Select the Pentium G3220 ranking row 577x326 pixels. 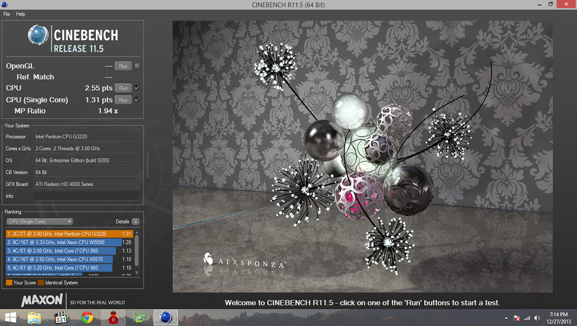(x=69, y=234)
